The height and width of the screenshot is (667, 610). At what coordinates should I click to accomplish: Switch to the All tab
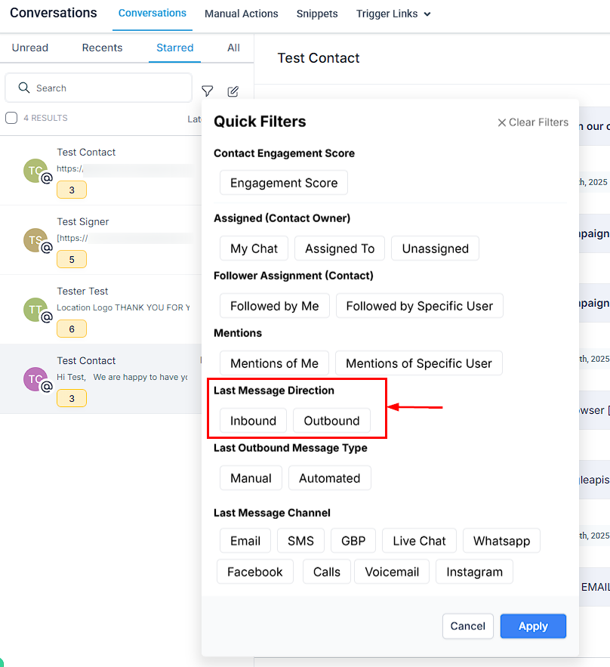tap(233, 48)
